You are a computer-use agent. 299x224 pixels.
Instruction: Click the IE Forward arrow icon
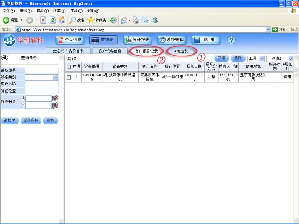(x=30, y=20)
